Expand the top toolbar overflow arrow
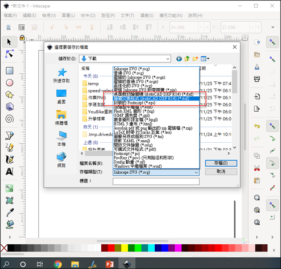The image size is (281, 269). [x=273, y=28]
